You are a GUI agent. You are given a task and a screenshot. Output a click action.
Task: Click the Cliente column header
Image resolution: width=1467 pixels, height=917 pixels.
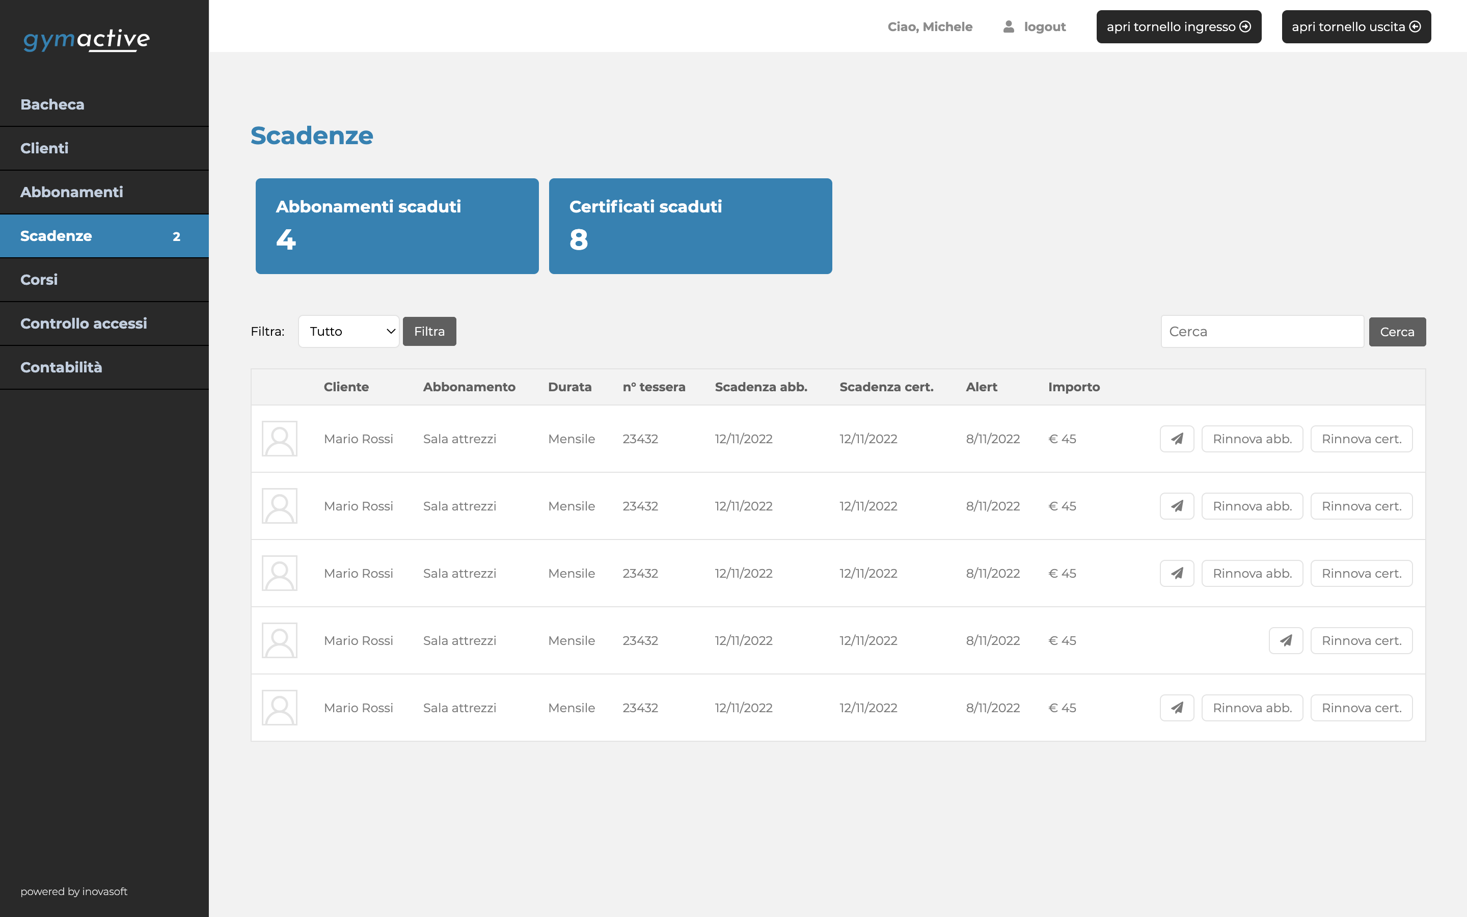346,387
